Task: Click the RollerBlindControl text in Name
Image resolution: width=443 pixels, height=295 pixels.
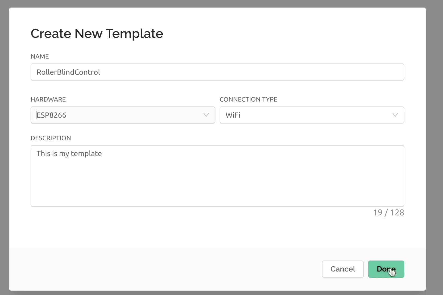Action: coord(68,72)
